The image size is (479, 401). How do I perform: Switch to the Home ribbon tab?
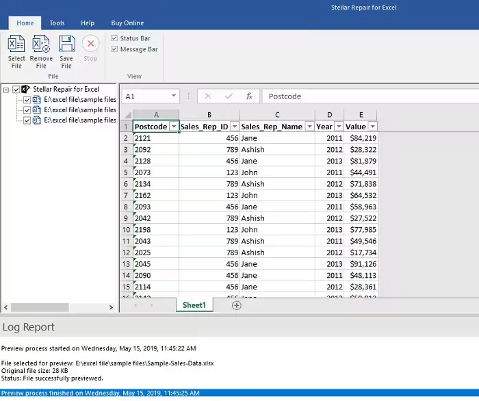[25, 23]
